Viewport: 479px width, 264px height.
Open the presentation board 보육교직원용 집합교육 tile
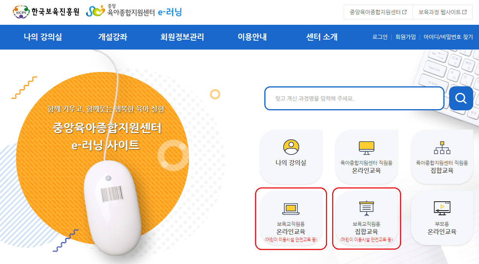(366, 219)
